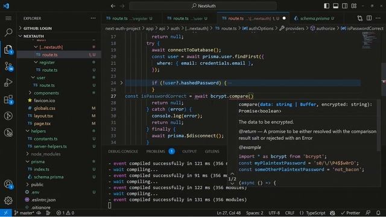Click Spaces: 2 indentation setting
386x217 pixels.
pyautogui.click(x=255, y=213)
